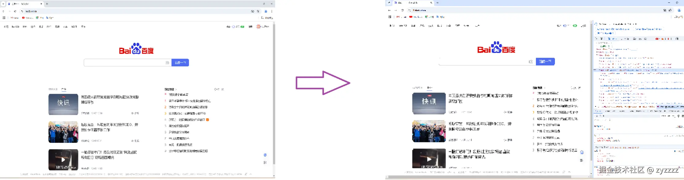684x180 pixels.
Task: Open Chrome profile avatar in left window
Action: coord(266,11)
